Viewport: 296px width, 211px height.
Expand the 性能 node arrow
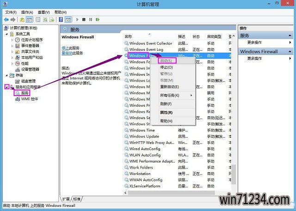click(12, 64)
